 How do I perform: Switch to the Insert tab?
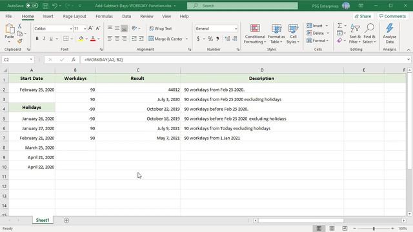(48, 16)
